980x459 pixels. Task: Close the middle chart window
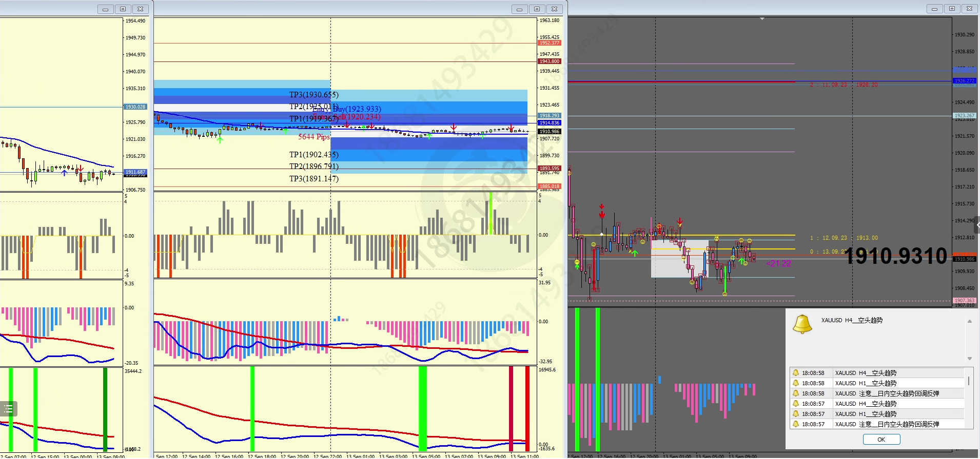click(x=554, y=9)
